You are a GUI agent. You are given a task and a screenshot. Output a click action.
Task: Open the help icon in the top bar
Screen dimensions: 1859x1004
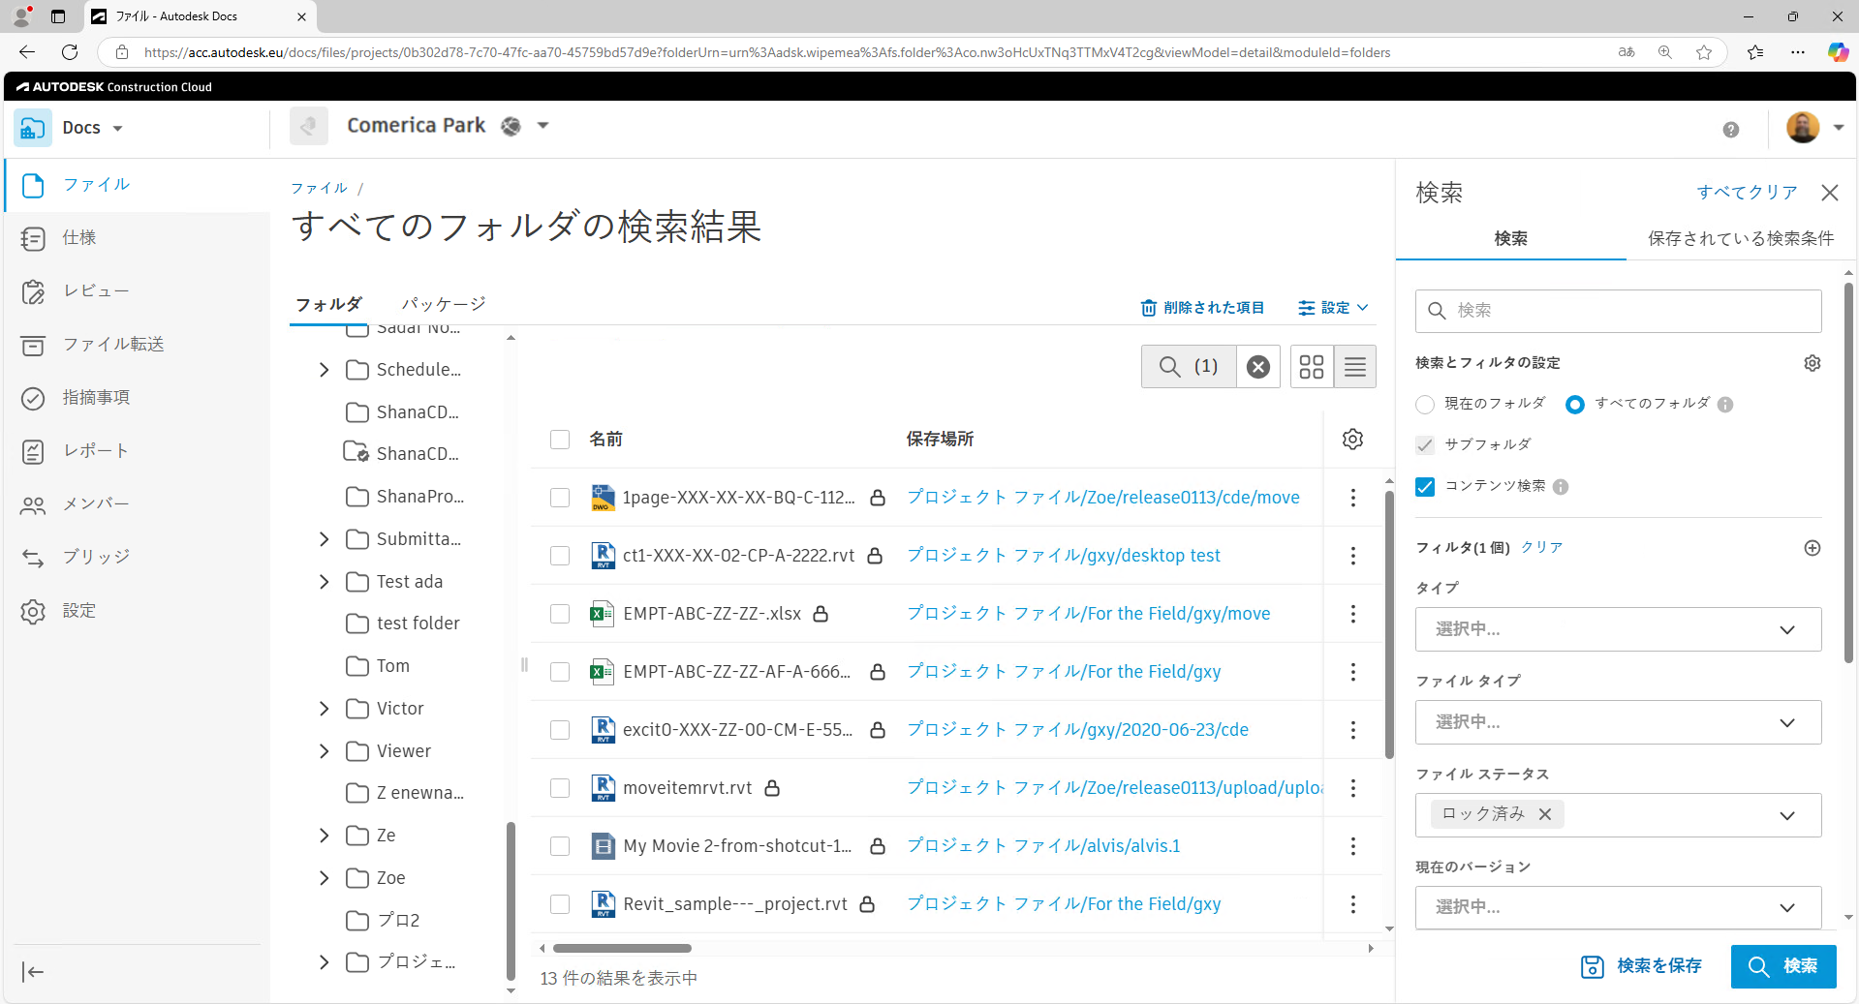1731,129
